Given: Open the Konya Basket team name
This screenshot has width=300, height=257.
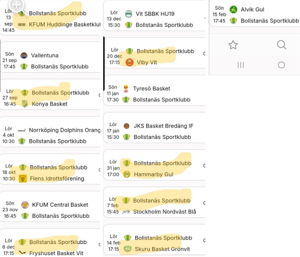Looking at the screenshot, I should pyautogui.click(x=49, y=104).
